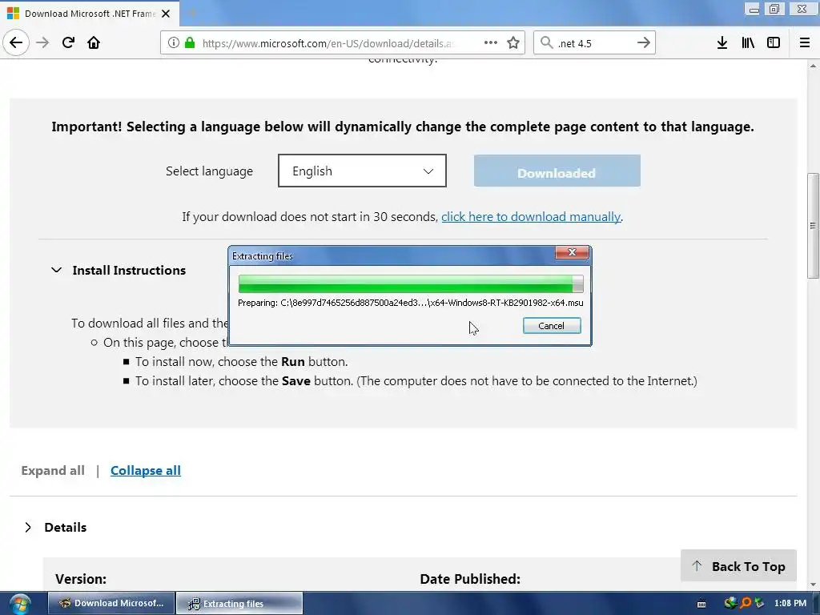The height and width of the screenshot is (615, 820).
Task: Switch to Extracting files taskbar item
Action: click(x=239, y=603)
